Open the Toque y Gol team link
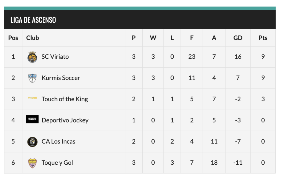 (57, 163)
